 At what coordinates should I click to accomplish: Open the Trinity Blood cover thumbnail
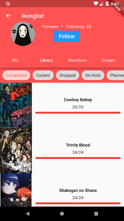coord(16,151)
